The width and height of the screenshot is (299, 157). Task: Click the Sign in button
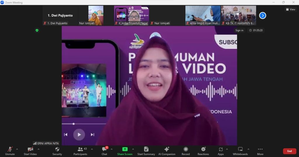pyautogui.click(x=239, y=30)
